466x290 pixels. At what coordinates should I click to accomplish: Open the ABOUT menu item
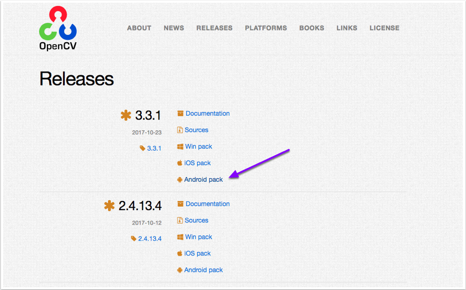[139, 28]
